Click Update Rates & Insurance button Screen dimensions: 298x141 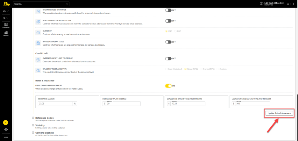[x=279, y=113]
